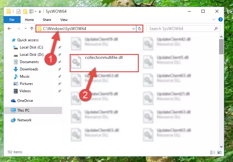Screen dimensions: 233x162
Task: Click the pin icon next to Videos
Action: point(59,91)
